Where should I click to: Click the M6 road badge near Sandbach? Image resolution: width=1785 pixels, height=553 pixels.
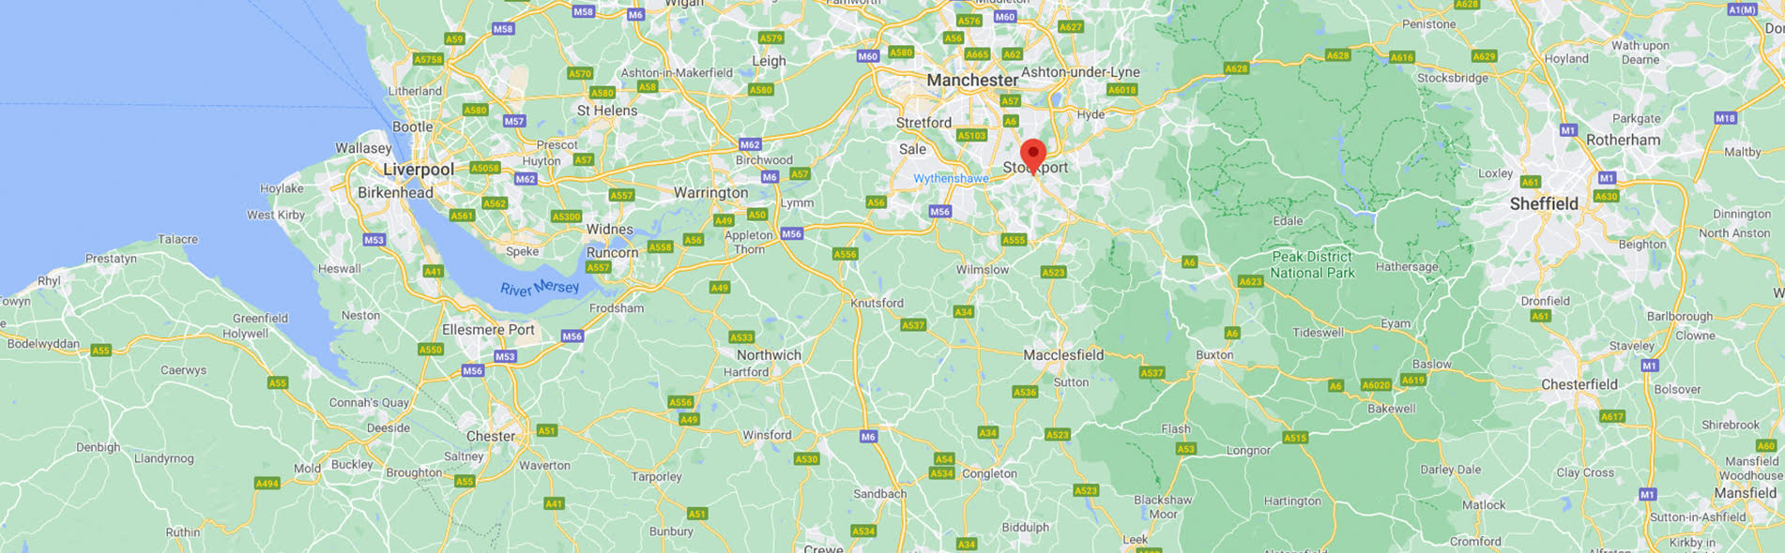868,436
